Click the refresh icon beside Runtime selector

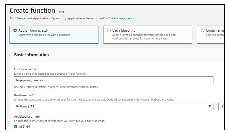pos(223,106)
